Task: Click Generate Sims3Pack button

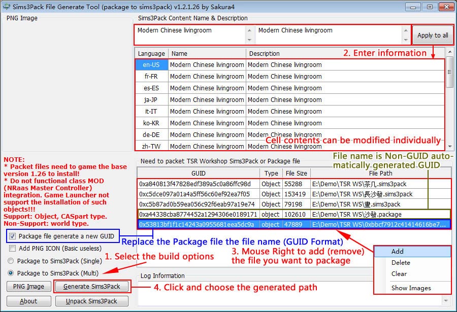Action: pos(92,287)
